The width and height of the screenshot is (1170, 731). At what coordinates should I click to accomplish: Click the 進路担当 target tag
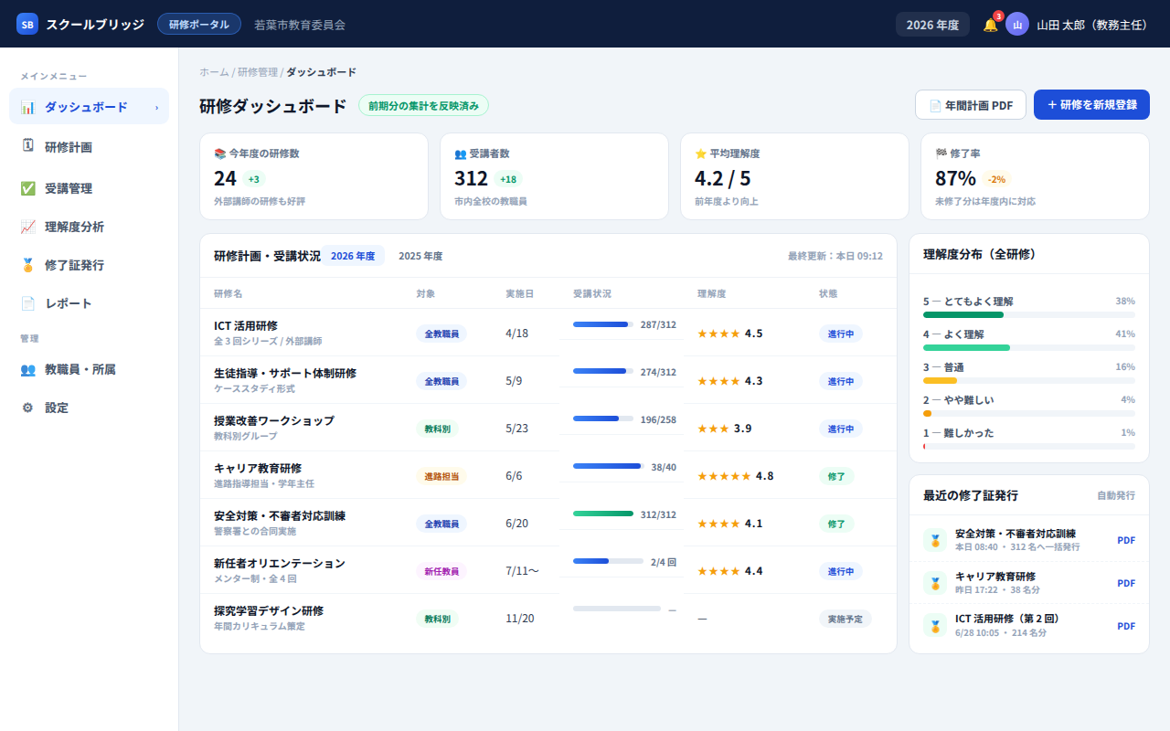pos(441,476)
